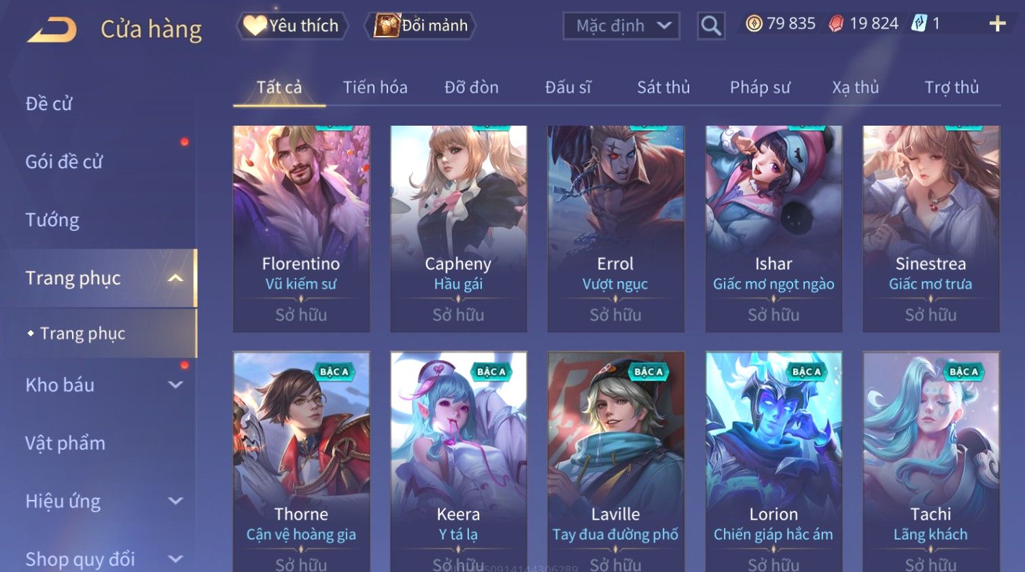Viewport: 1025px width, 572px height.
Task: Tap the blue voucher ticket icon
Action: (x=919, y=24)
